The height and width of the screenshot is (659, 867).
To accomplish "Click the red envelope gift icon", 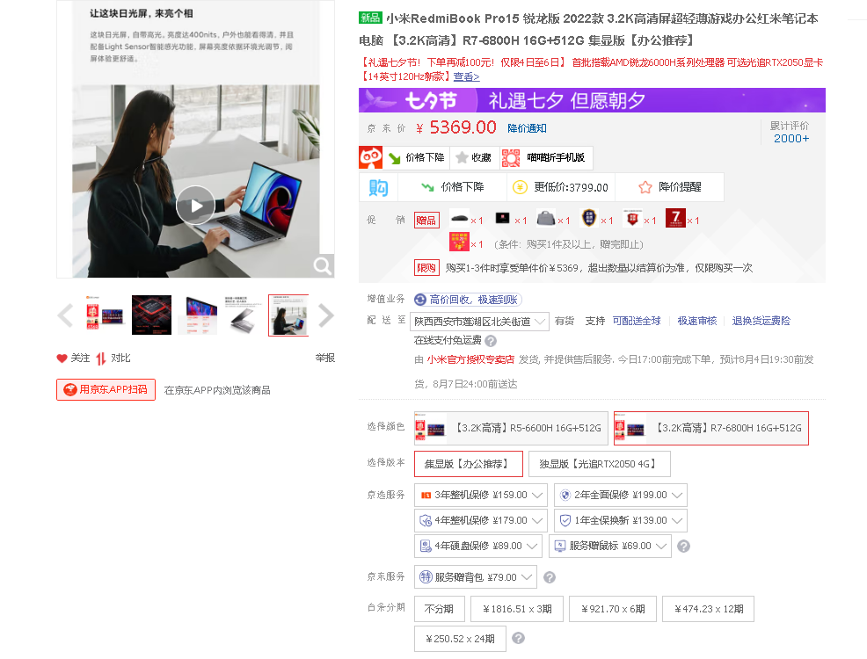I will click(x=459, y=242).
